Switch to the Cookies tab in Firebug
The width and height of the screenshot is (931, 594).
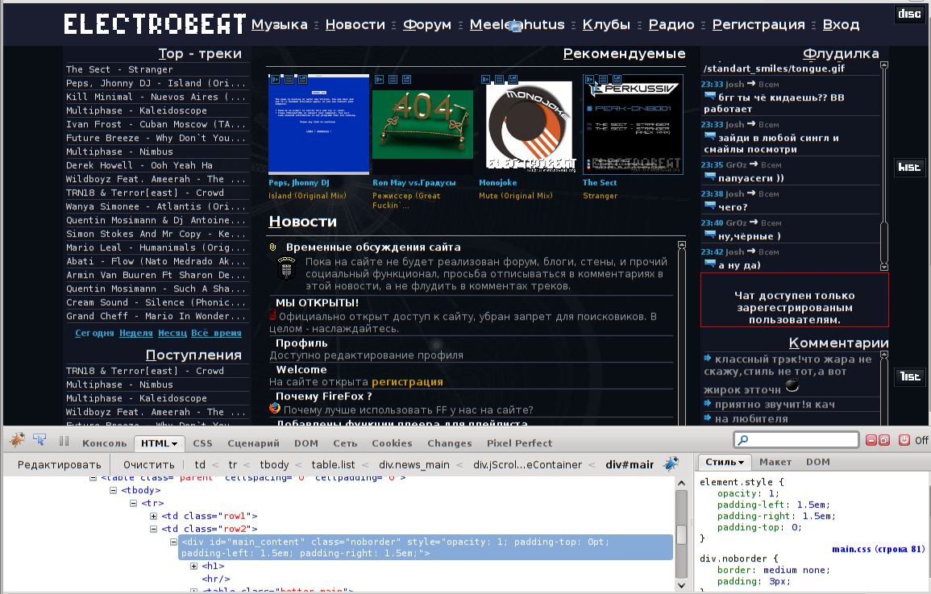click(392, 443)
